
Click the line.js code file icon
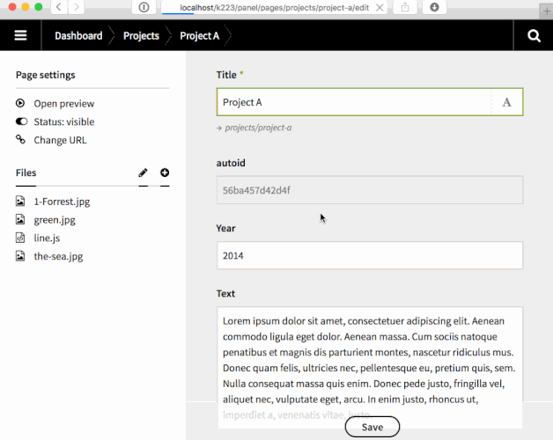pyautogui.click(x=21, y=238)
